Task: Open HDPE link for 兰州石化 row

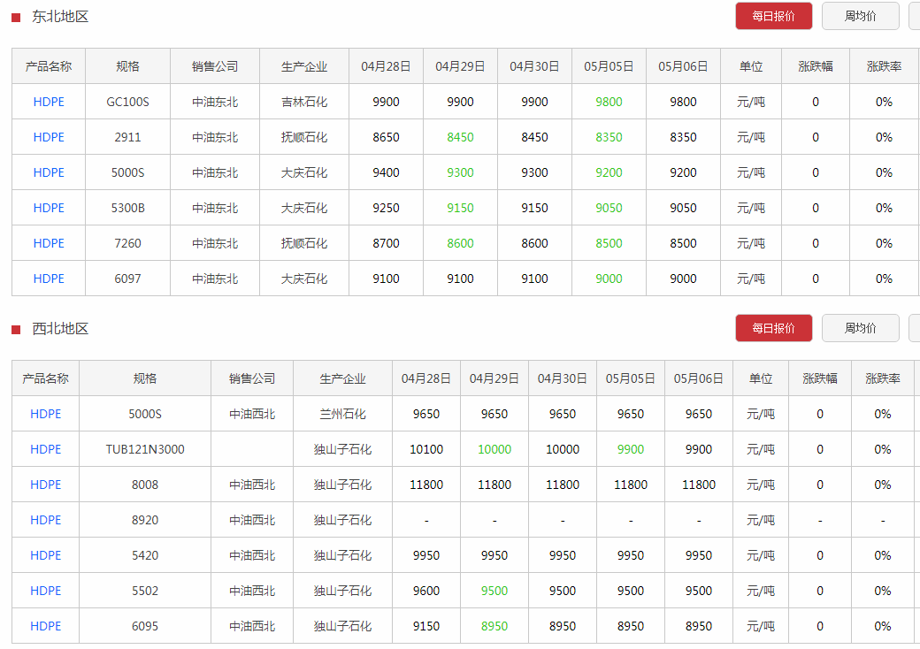Action: coord(46,414)
